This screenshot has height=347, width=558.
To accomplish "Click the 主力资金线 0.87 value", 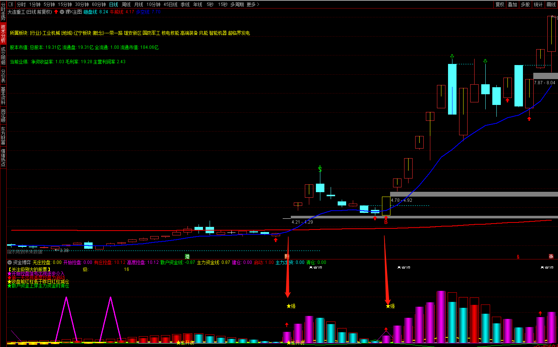I will tap(213, 262).
